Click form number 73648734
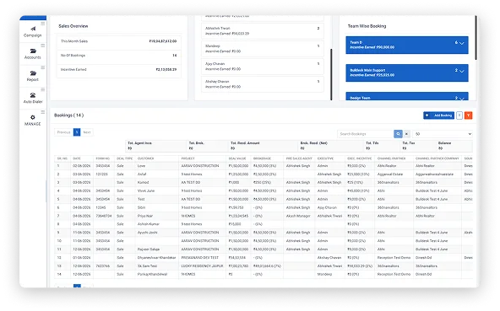Screen dimensions: 500x311 point(104,216)
